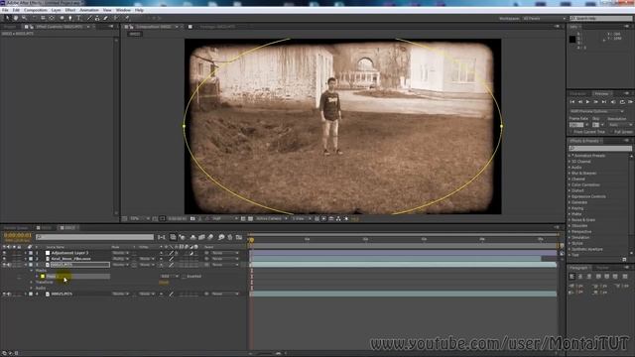Expand the Color Correction category
635x357 pixels.
(x=570, y=185)
